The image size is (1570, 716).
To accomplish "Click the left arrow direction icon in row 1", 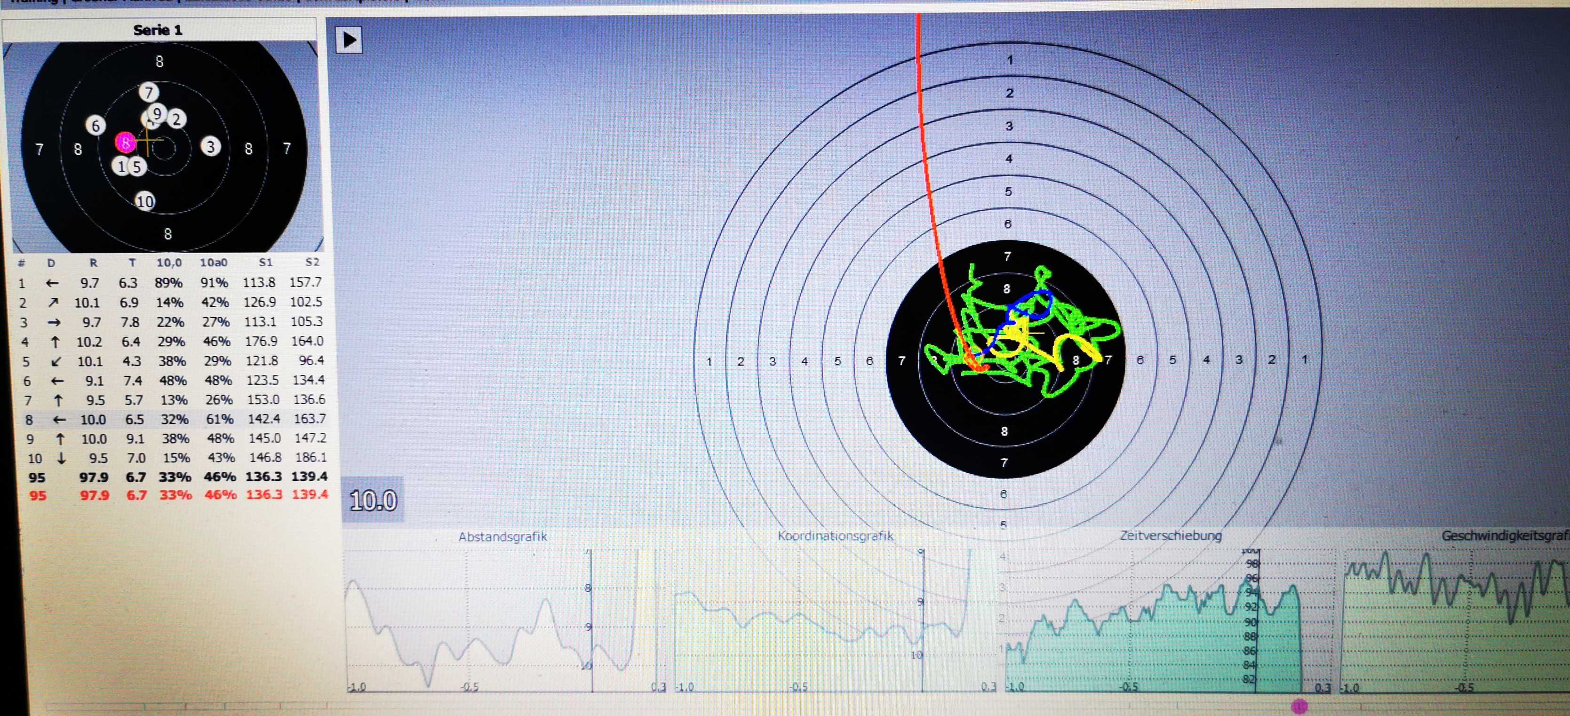I will [x=52, y=283].
